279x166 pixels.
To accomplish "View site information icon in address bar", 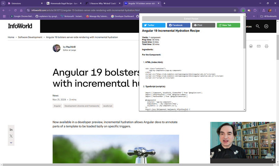I will click(28, 10).
